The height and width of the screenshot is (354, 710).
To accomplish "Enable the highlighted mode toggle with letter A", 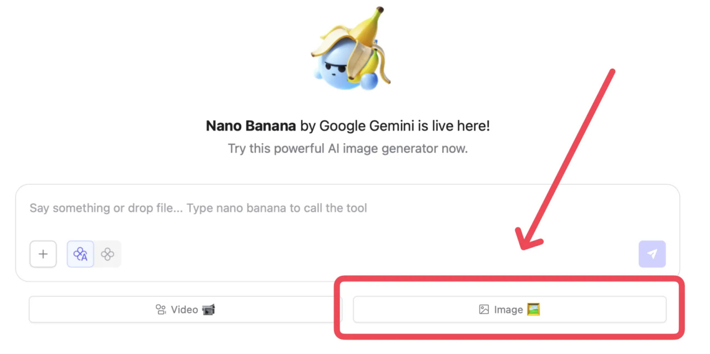I will tap(80, 254).
